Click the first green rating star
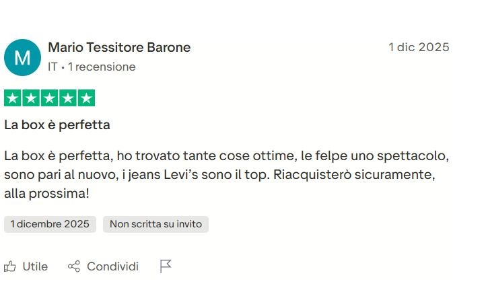 [13, 98]
